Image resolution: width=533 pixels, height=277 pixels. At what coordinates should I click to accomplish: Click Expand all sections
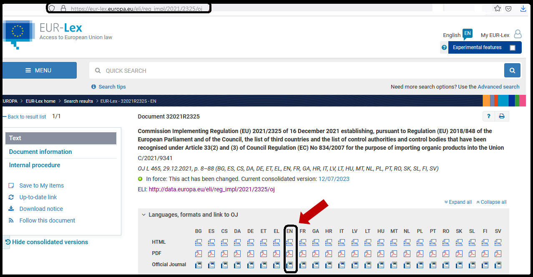coord(458,202)
